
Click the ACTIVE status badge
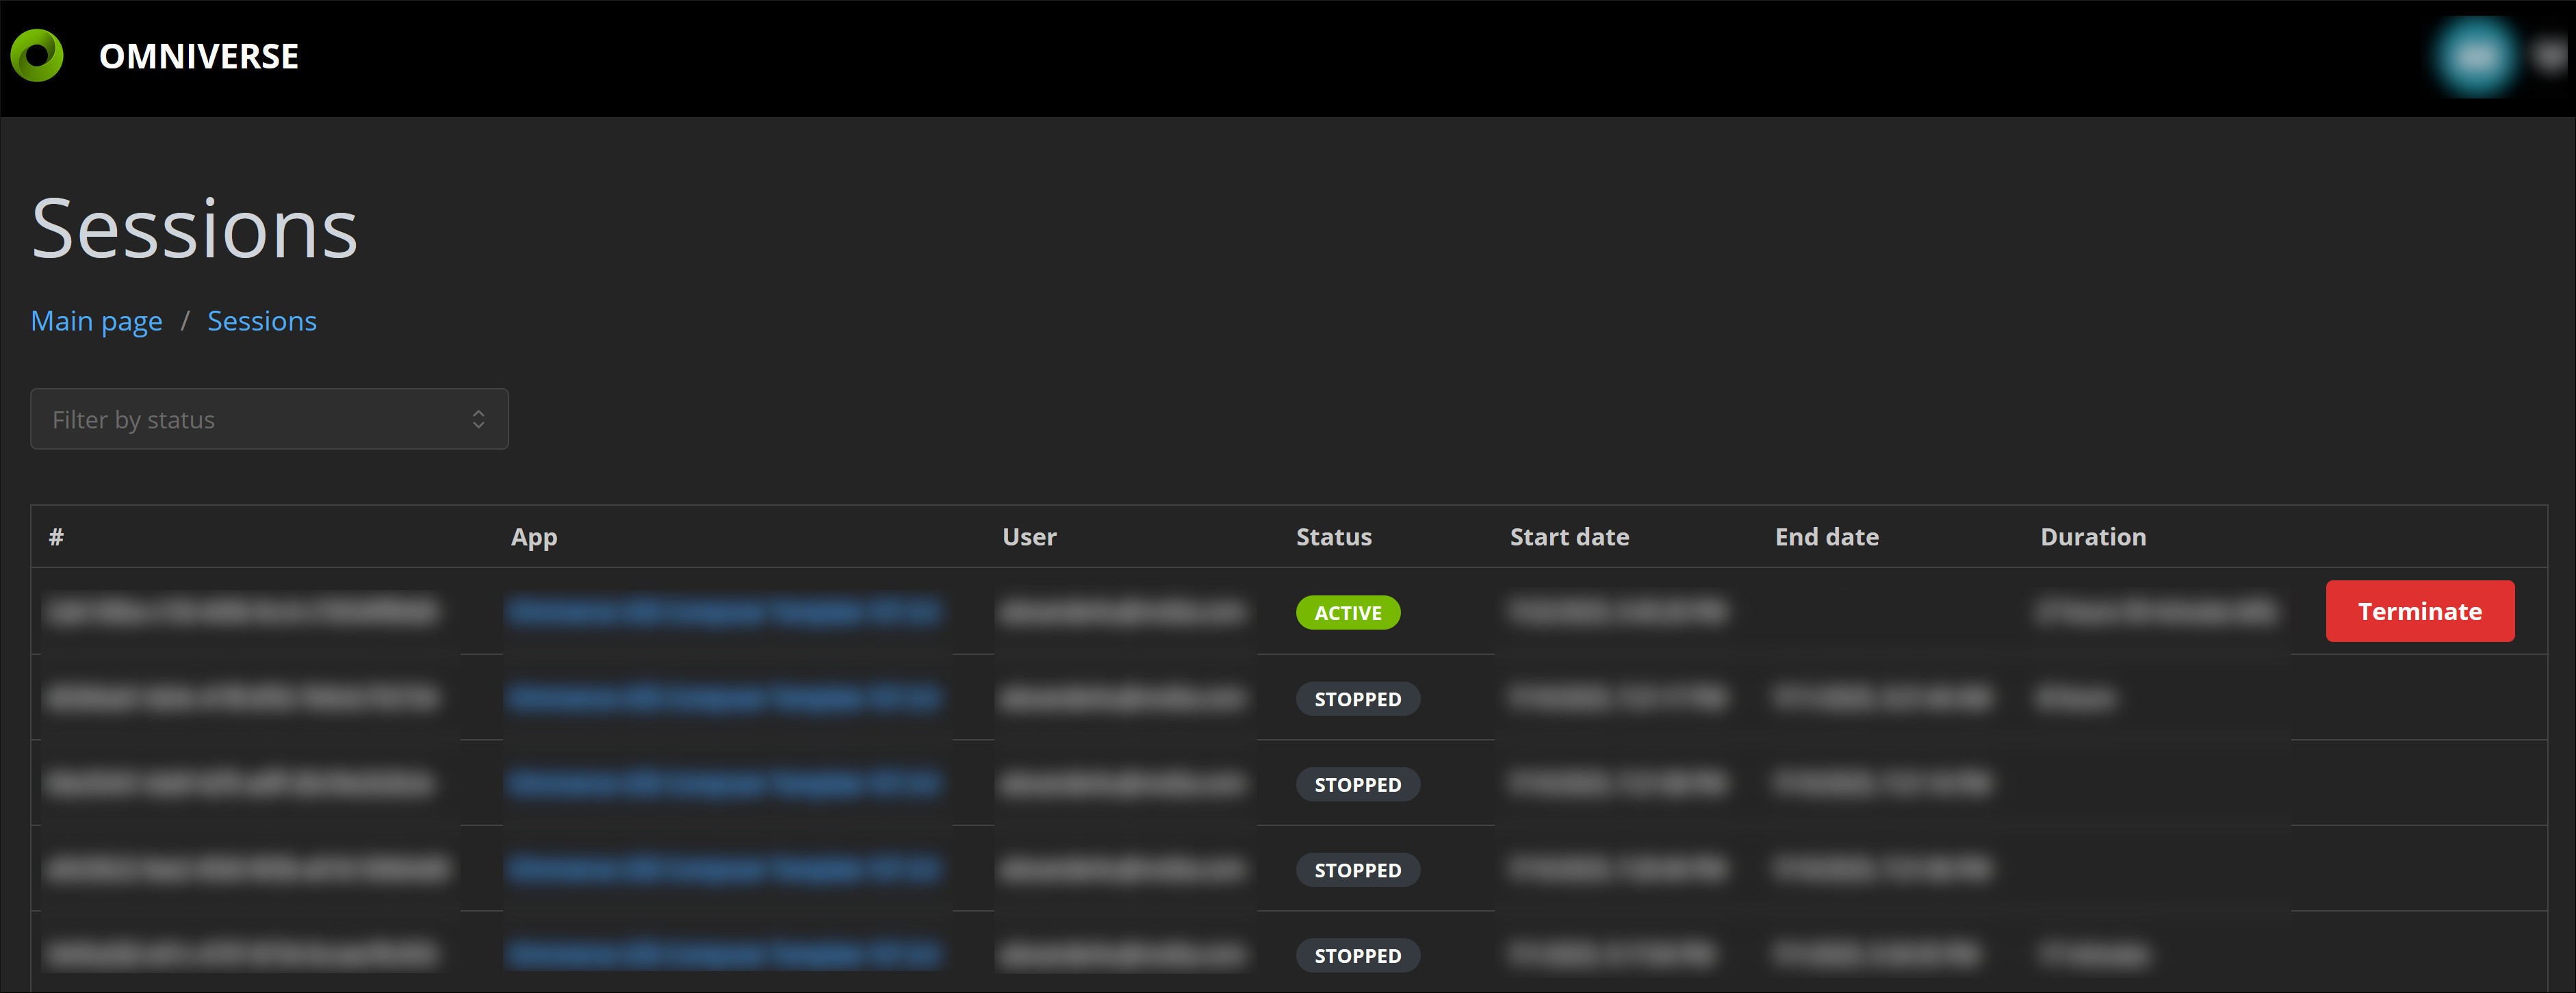coord(1347,613)
